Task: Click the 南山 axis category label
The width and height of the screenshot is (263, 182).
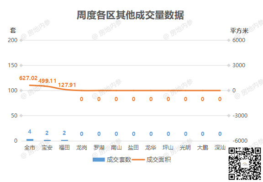Action: (x=116, y=148)
